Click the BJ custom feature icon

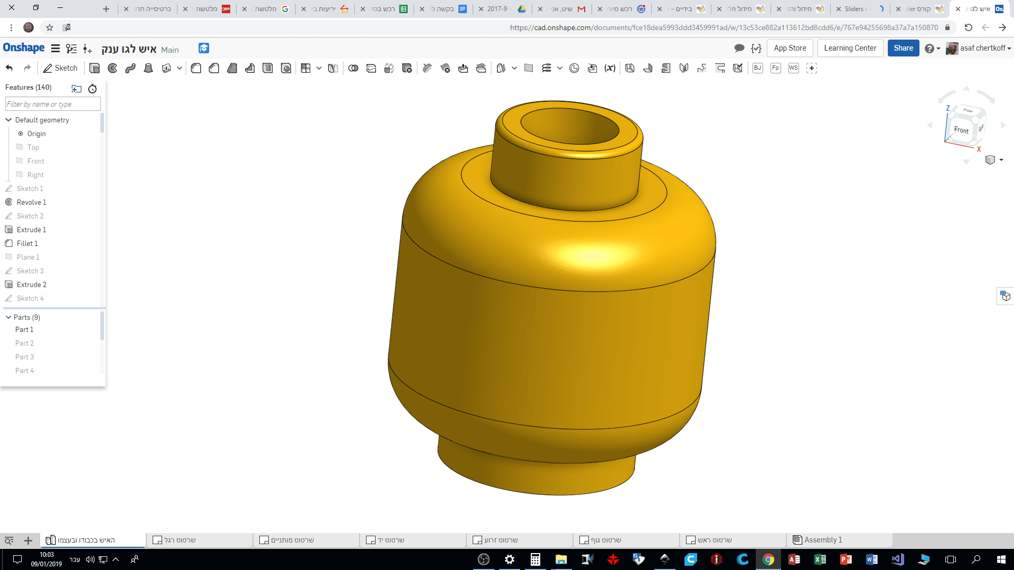758,68
